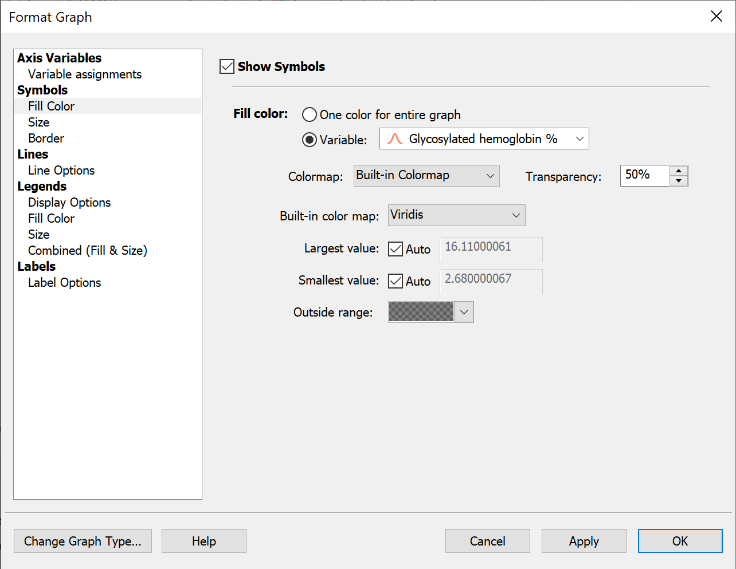736x569 pixels.
Task: Open the Built-in Colormap dropdown
Action: (x=490, y=176)
